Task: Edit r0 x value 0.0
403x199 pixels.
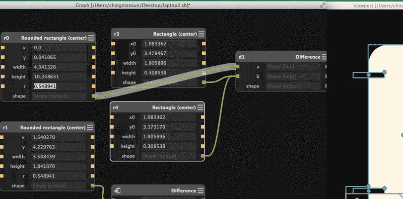Action: [x=59, y=48]
